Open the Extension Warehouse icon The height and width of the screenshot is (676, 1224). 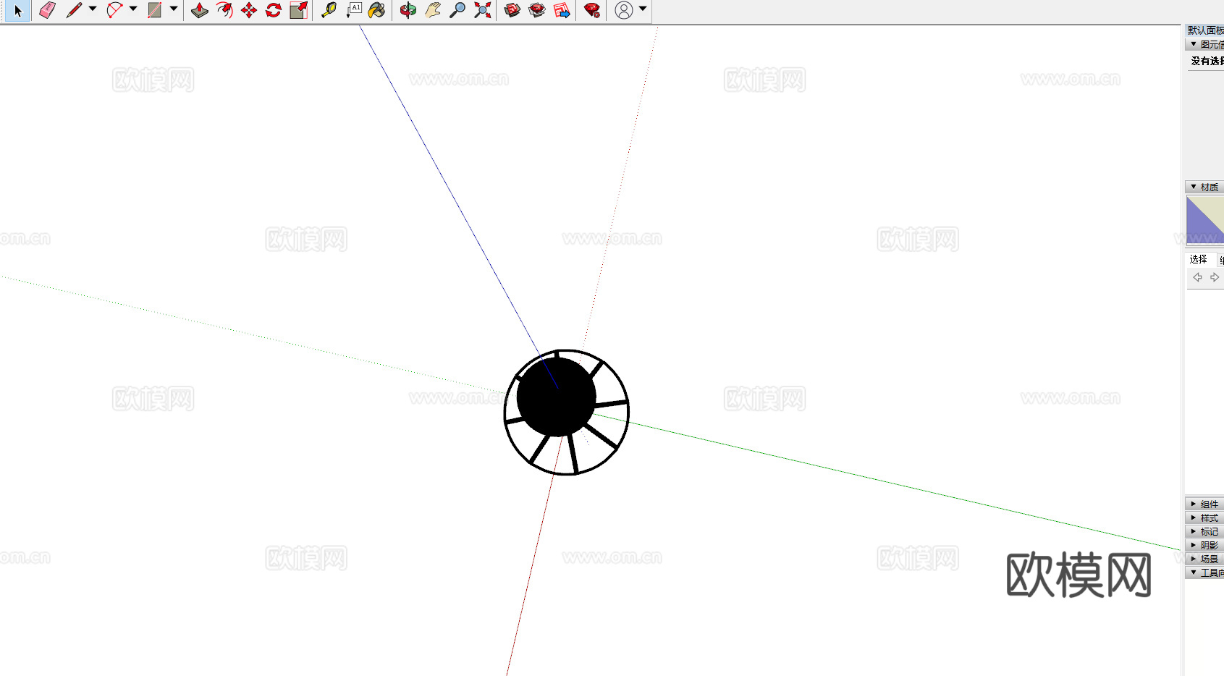pyautogui.click(x=537, y=10)
